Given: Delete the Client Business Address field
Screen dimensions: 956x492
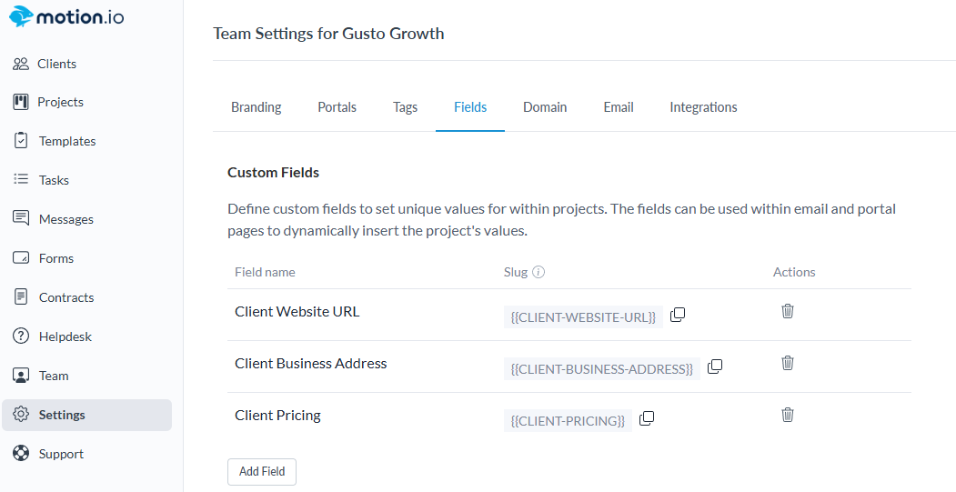Looking at the screenshot, I should click(788, 363).
